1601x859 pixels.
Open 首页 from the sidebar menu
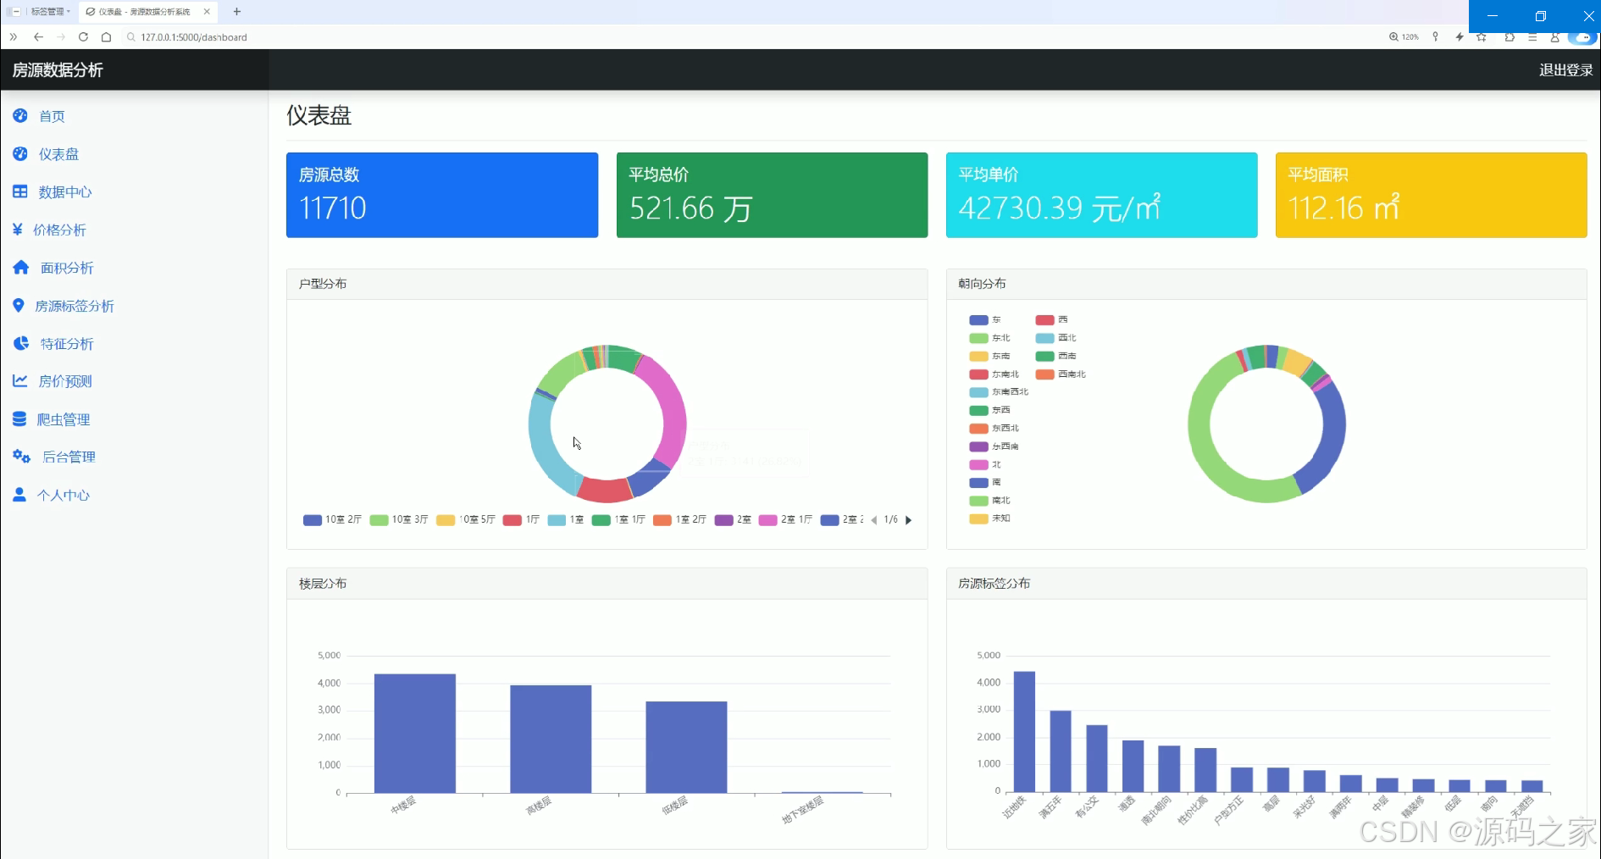(52, 116)
